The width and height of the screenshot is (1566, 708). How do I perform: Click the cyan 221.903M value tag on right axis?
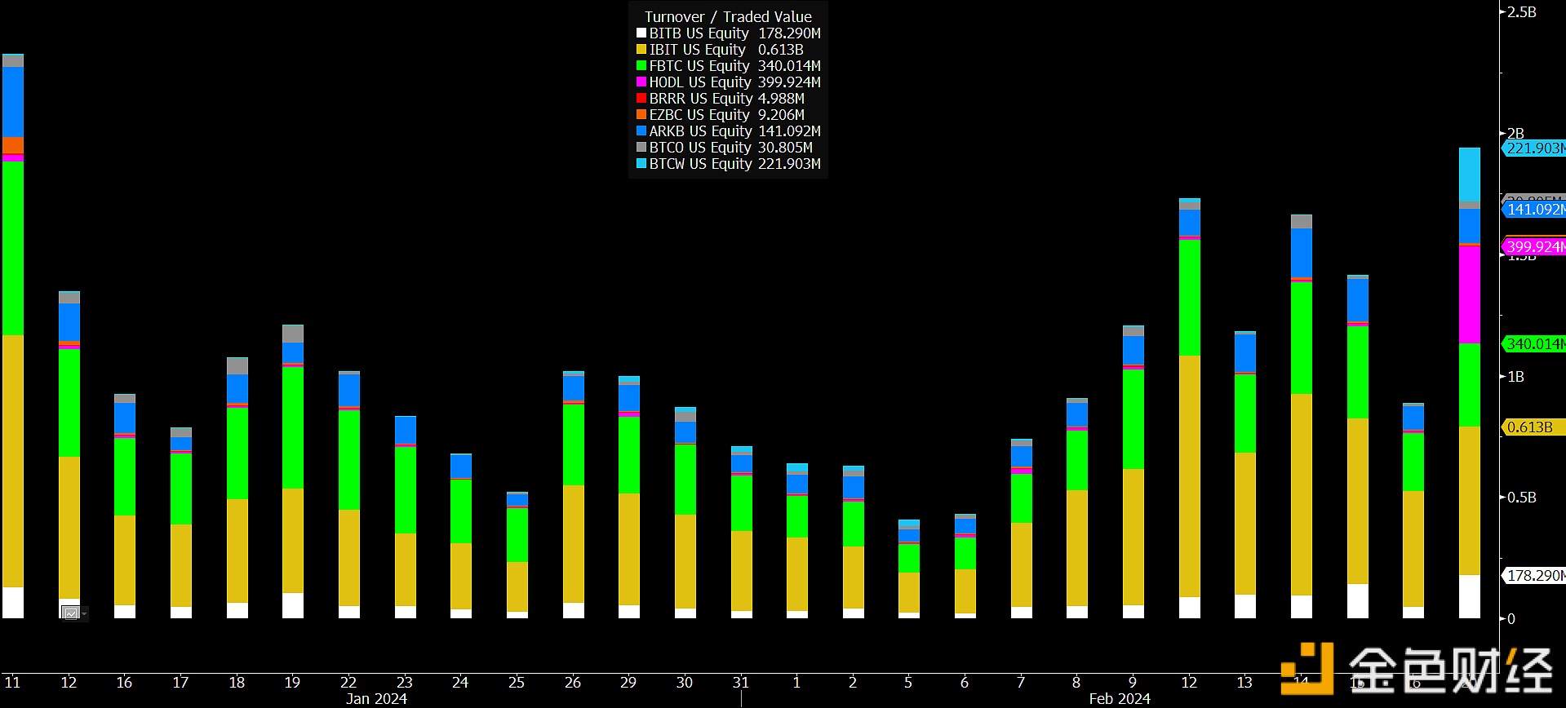[x=1534, y=148]
